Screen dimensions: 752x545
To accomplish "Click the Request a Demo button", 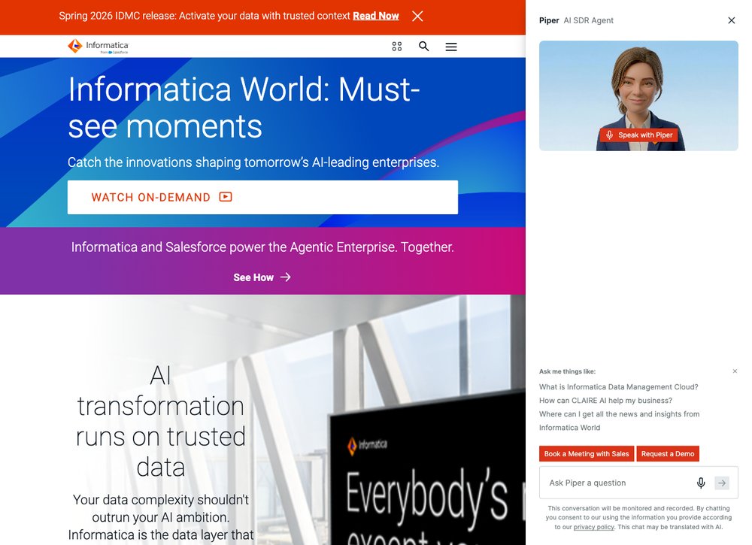I will point(668,453).
